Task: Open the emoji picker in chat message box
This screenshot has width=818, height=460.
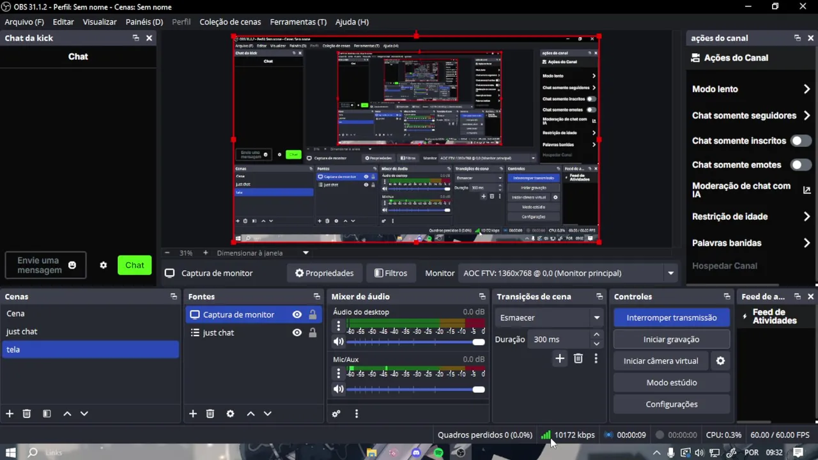Action: click(x=72, y=265)
